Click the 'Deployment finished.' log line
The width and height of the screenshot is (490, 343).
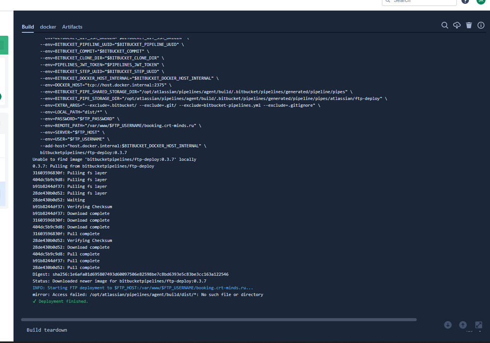click(60, 301)
